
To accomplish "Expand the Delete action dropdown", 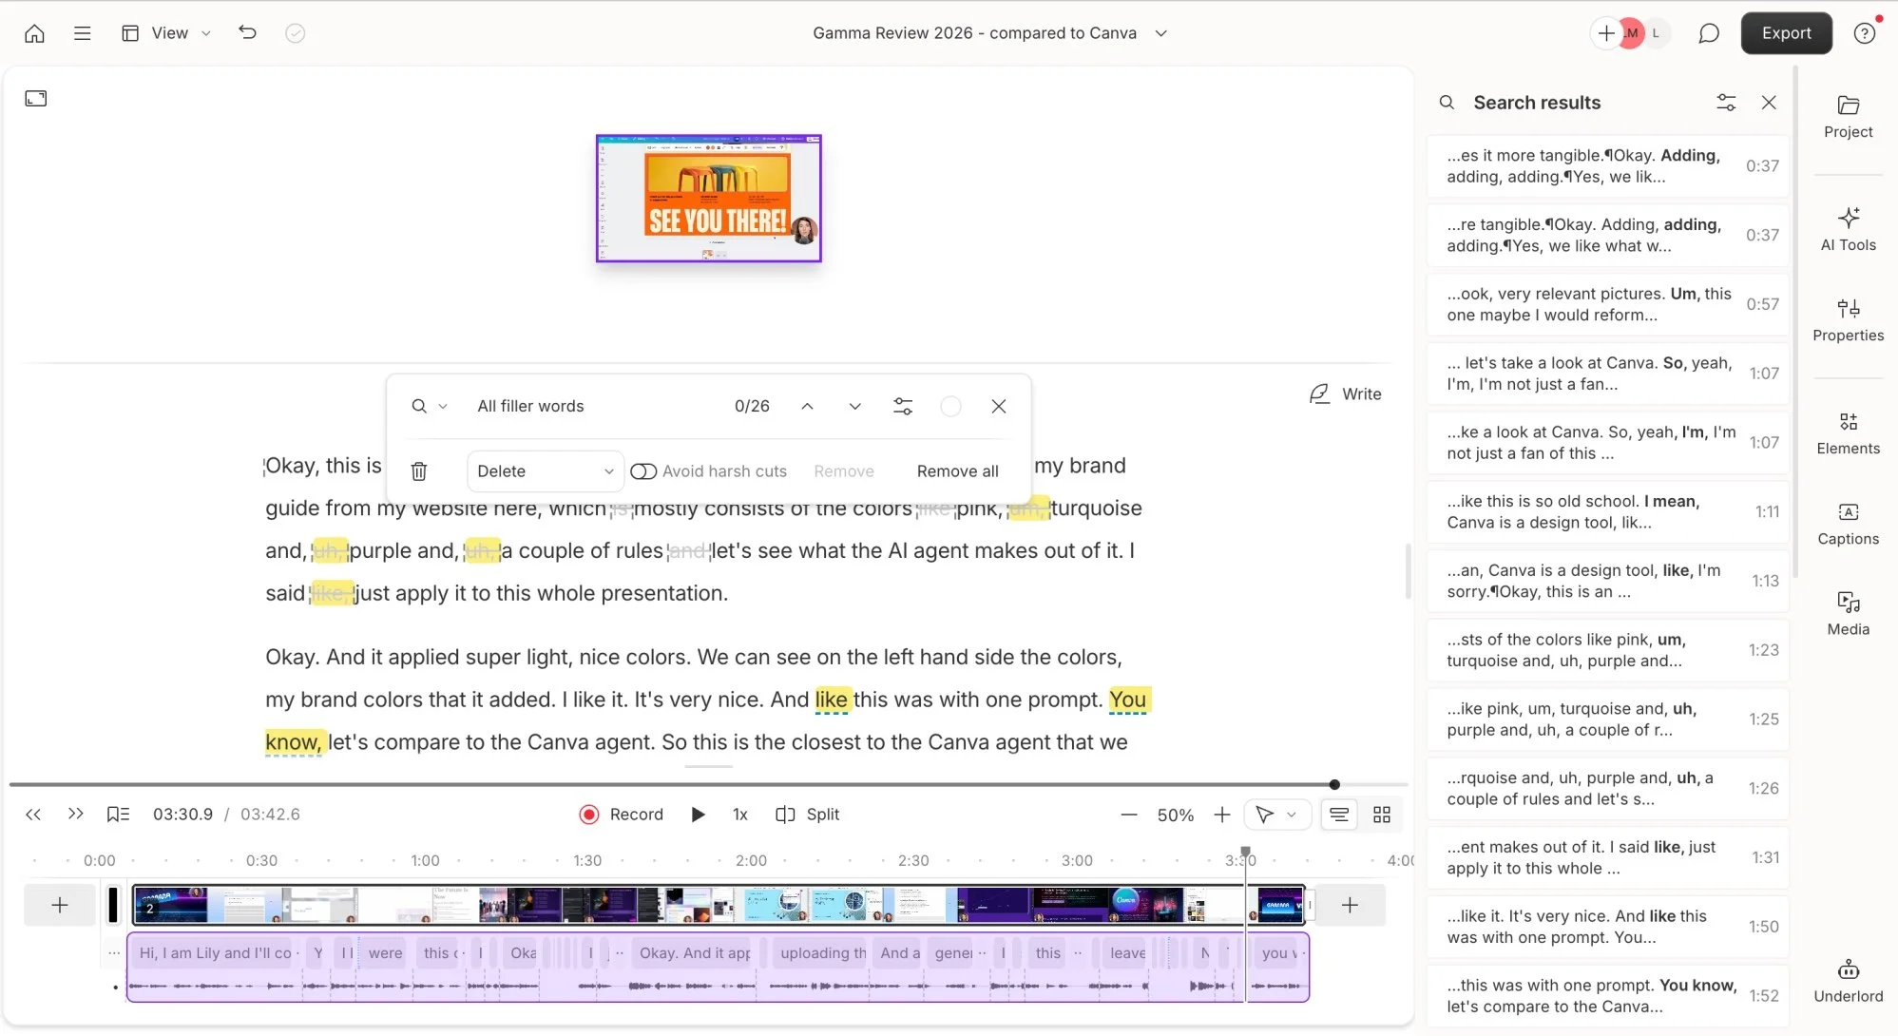I will pyautogui.click(x=545, y=471).
